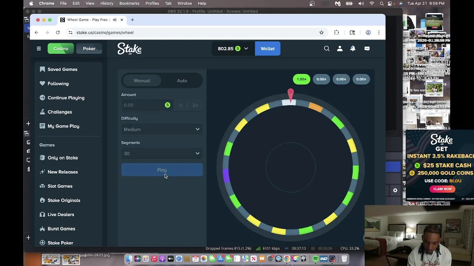The width and height of the screenshot is (474, 266).
Task: Open the Difficulty dropdown set to Medium
Action: tap(162, 129)
